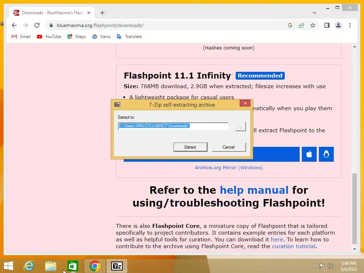This screenshot has height=273, width=364.
Task: Click the padlock site info icon
Action: pos(51,25)
